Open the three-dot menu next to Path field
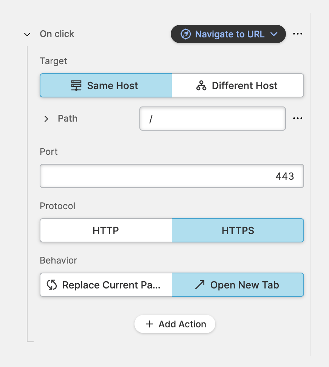Screen dimensions: 329x367 click(298, 119)
